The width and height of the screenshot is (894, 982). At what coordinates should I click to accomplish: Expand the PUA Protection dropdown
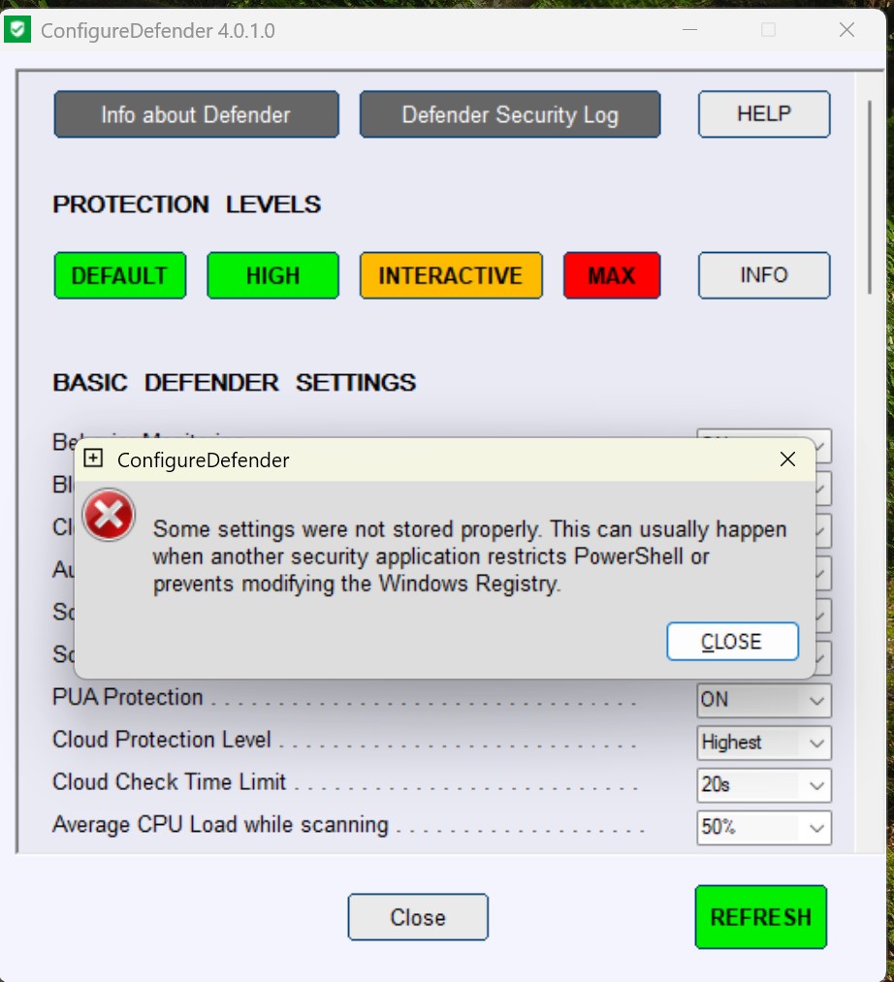click(x=764, y=700)
